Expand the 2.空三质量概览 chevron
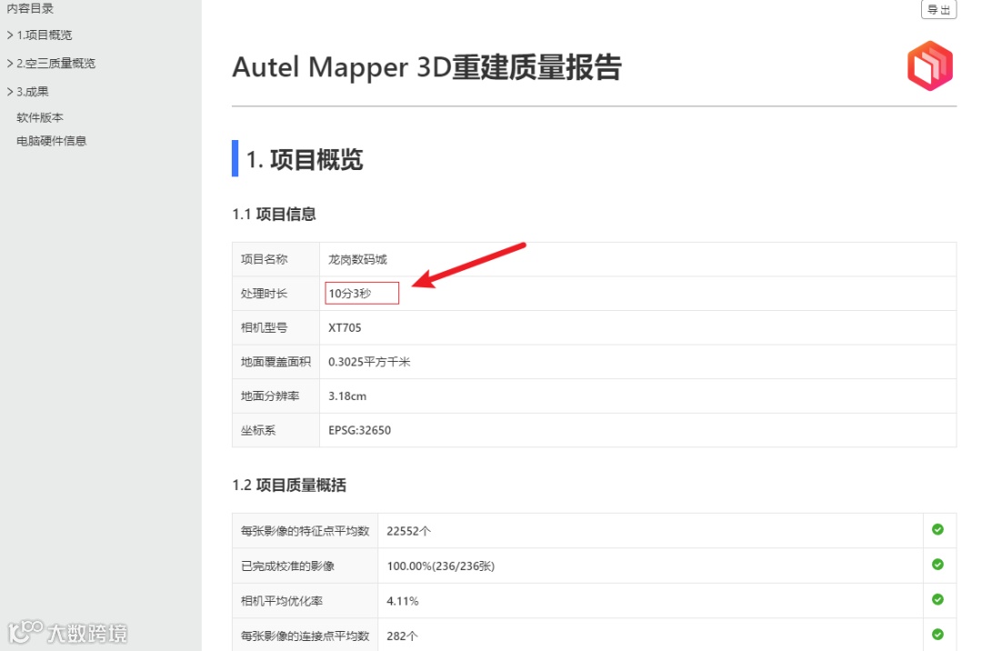The height and width of the screenshot is (651, 982). [x=10, y=64]
